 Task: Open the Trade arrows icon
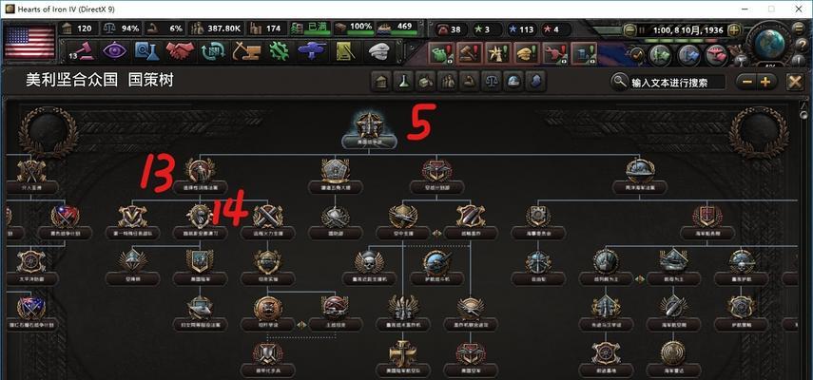pos(213,50)
